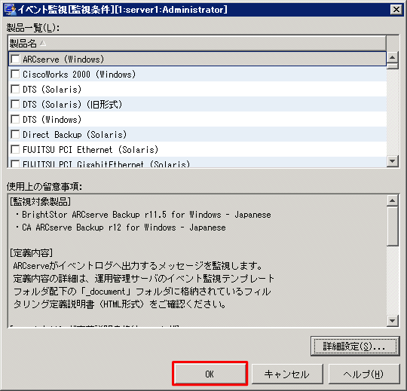The height and width of the screenshot is (391, 407).
Task: Click notes area scroll down arrow
Action: tap(393, 320)
